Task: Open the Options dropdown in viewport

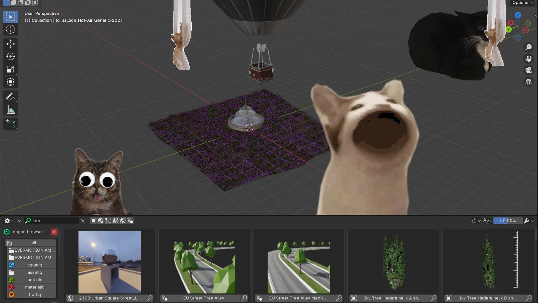Action: click(523, 3)
